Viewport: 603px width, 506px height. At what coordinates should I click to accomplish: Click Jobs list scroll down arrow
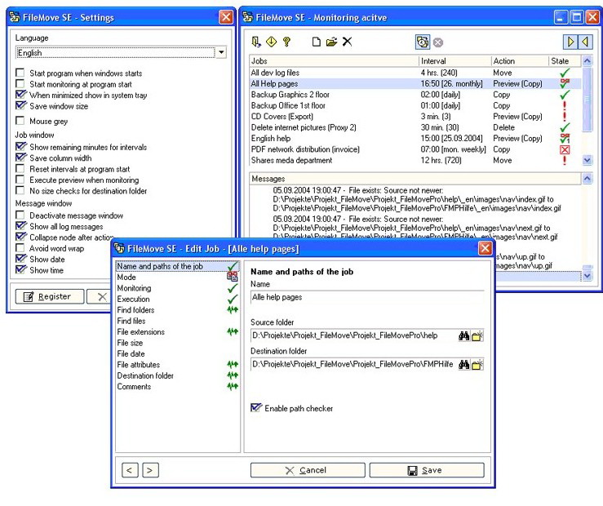coord(587,160)
